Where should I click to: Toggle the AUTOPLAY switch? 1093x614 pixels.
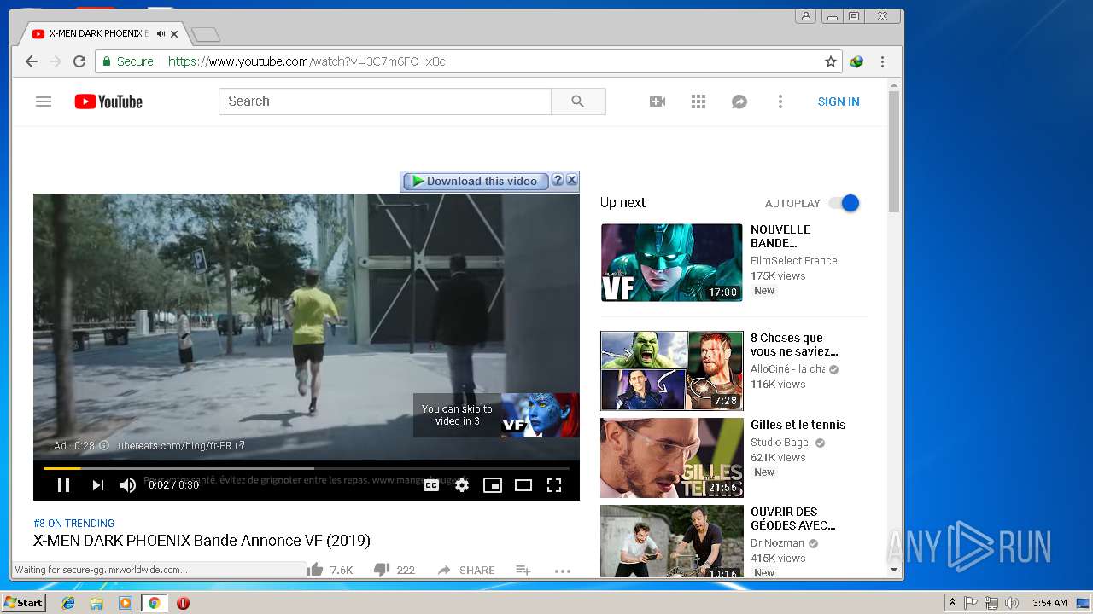pos(845,203)
